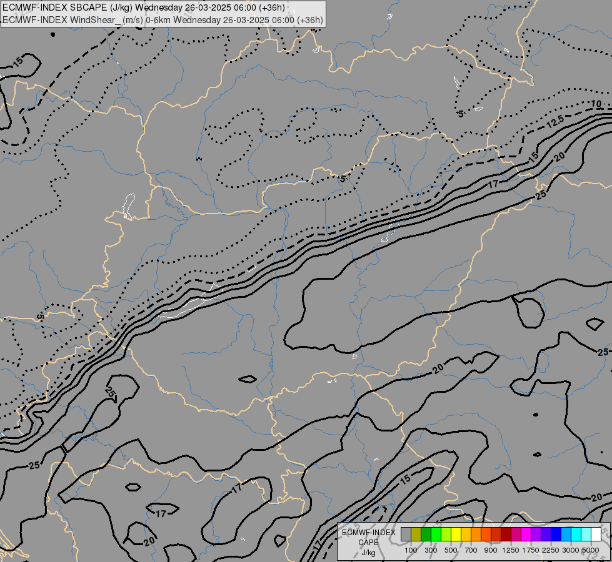This screenshot has height=562, width=612.
Task: Select the white swatch at legend end
Action: tap(596, 534)
